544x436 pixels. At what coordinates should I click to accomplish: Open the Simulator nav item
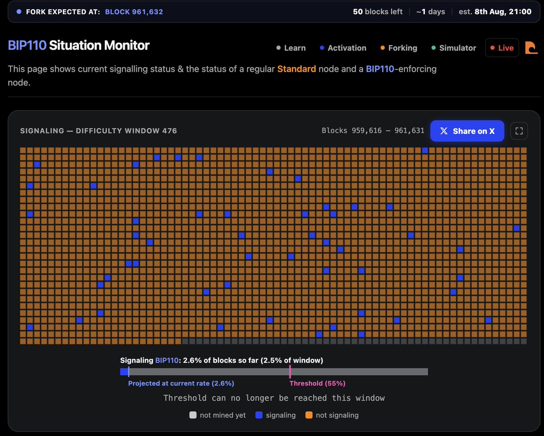click(453, 48)
